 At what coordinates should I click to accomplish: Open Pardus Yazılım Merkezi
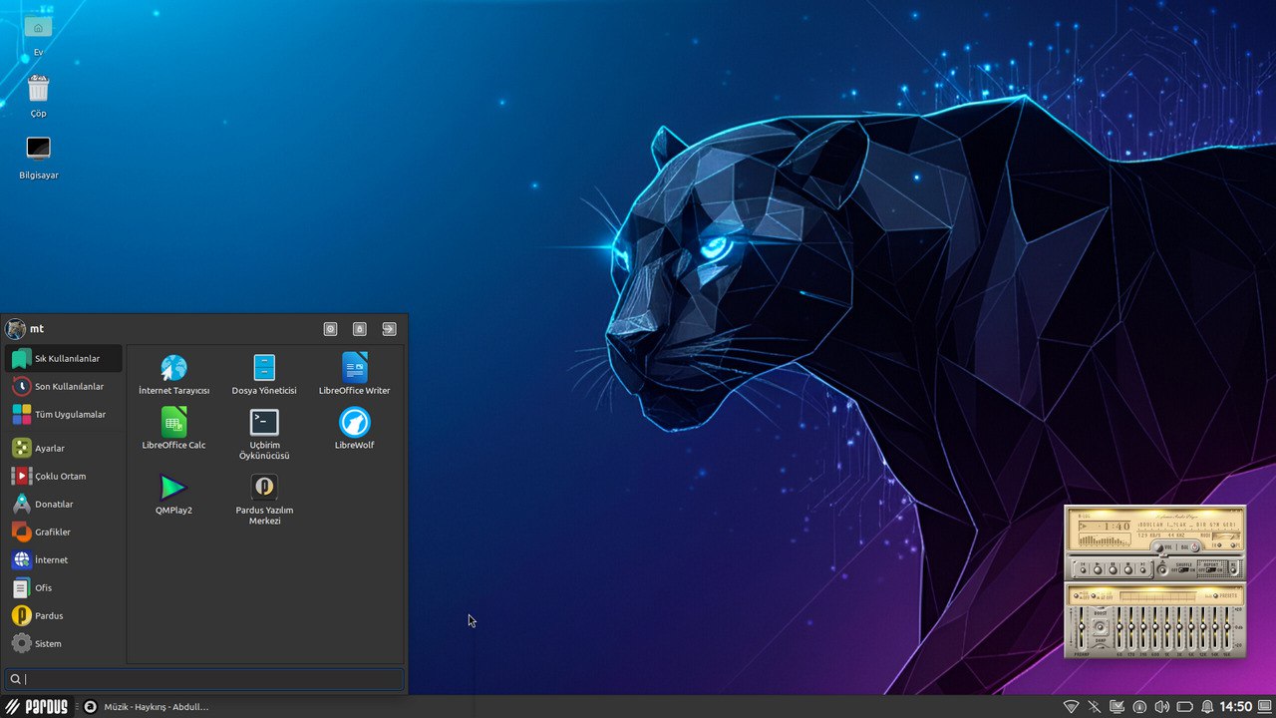[264, 488]
